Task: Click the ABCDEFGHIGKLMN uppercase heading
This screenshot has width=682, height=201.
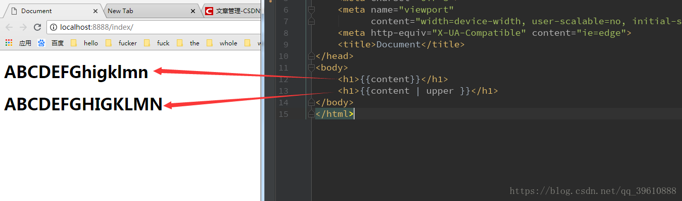Action: pos(83,104)
